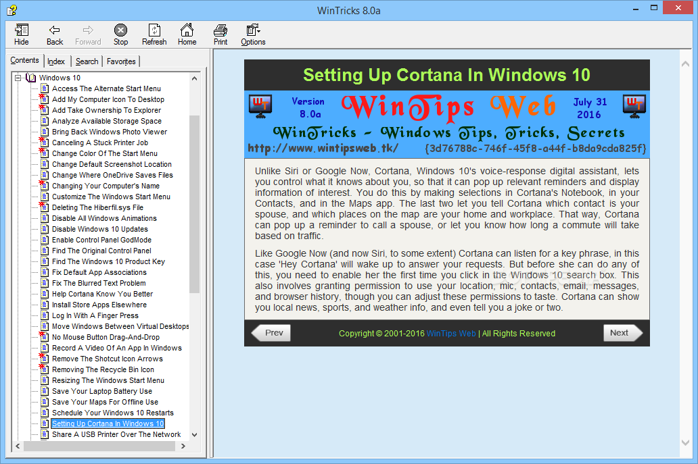Open Disable All Windows Animations topic

tap(104, 218)
